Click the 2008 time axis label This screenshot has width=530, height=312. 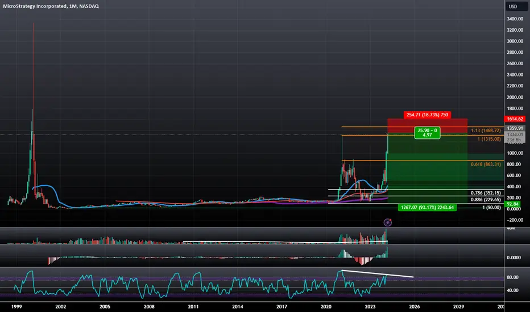click(x=149, y=306)
